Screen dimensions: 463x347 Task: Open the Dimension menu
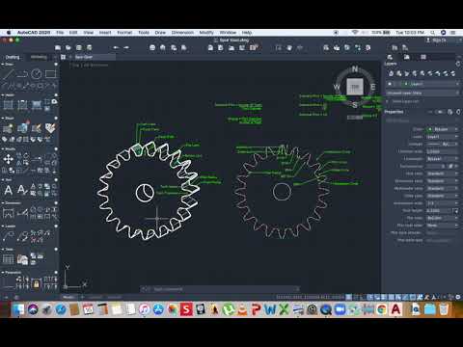pyautogui.click(x=182, y=33)
